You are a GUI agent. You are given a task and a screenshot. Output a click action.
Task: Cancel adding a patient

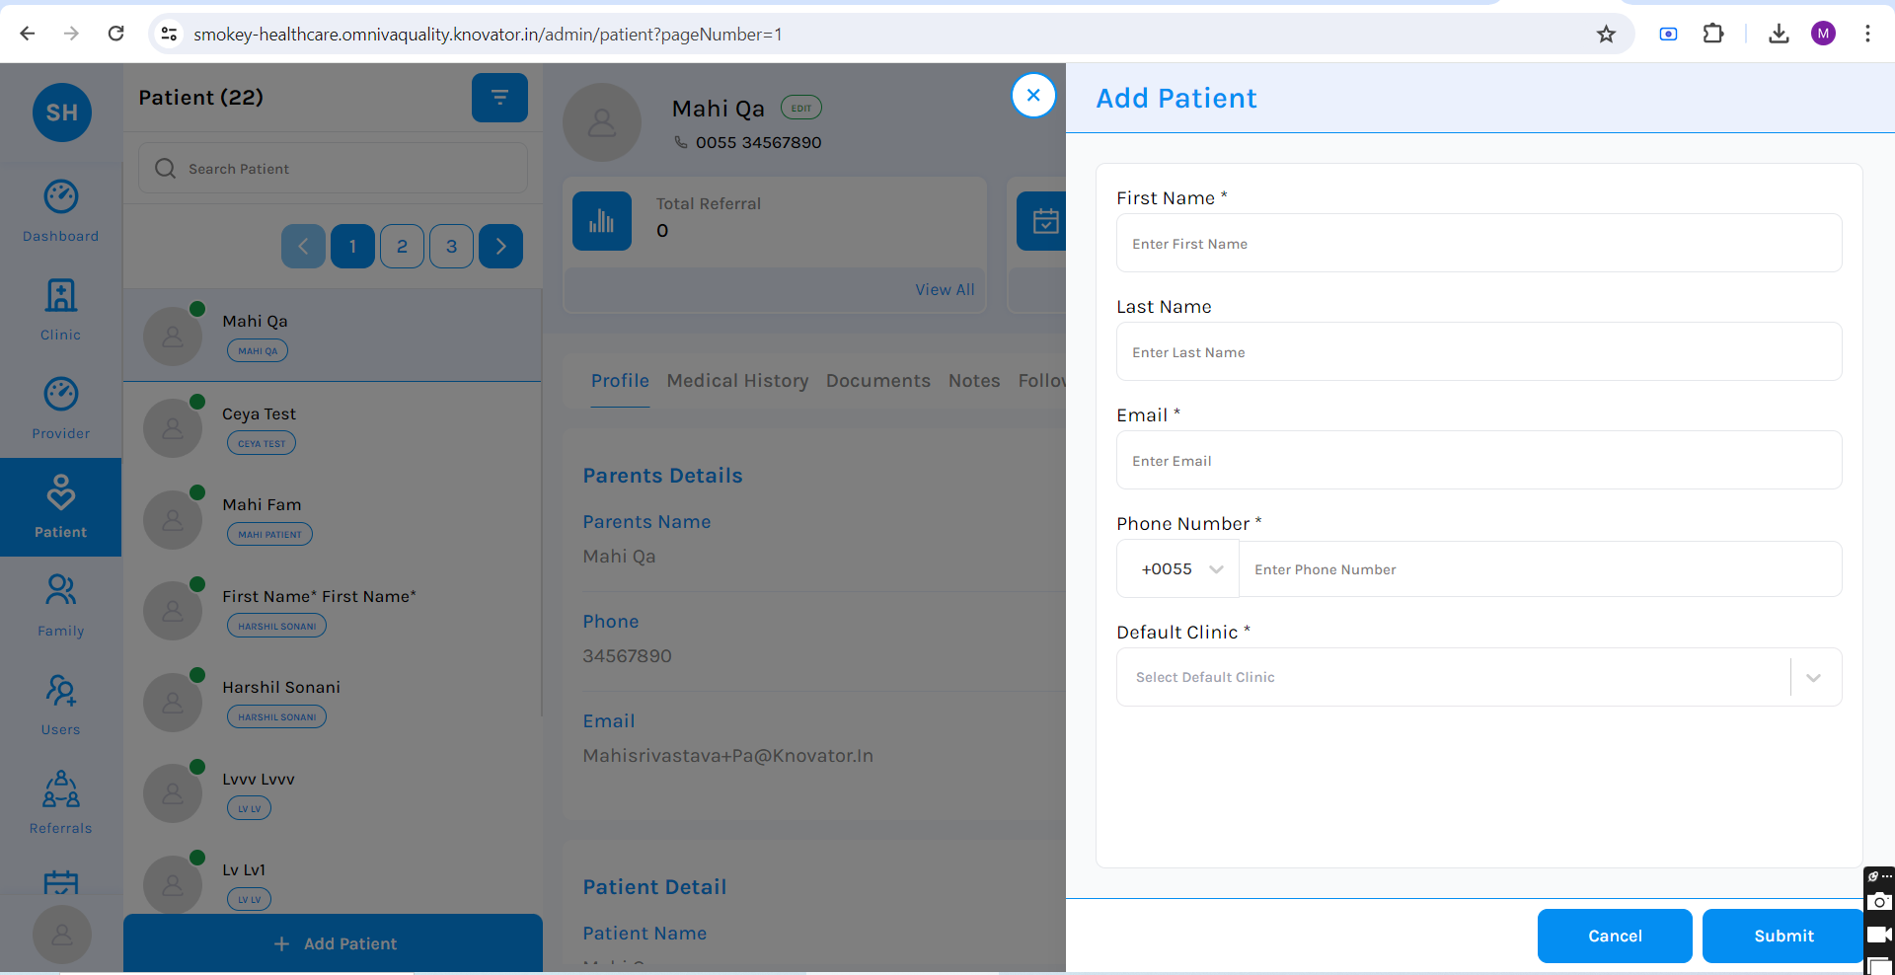coord(1614,936)
